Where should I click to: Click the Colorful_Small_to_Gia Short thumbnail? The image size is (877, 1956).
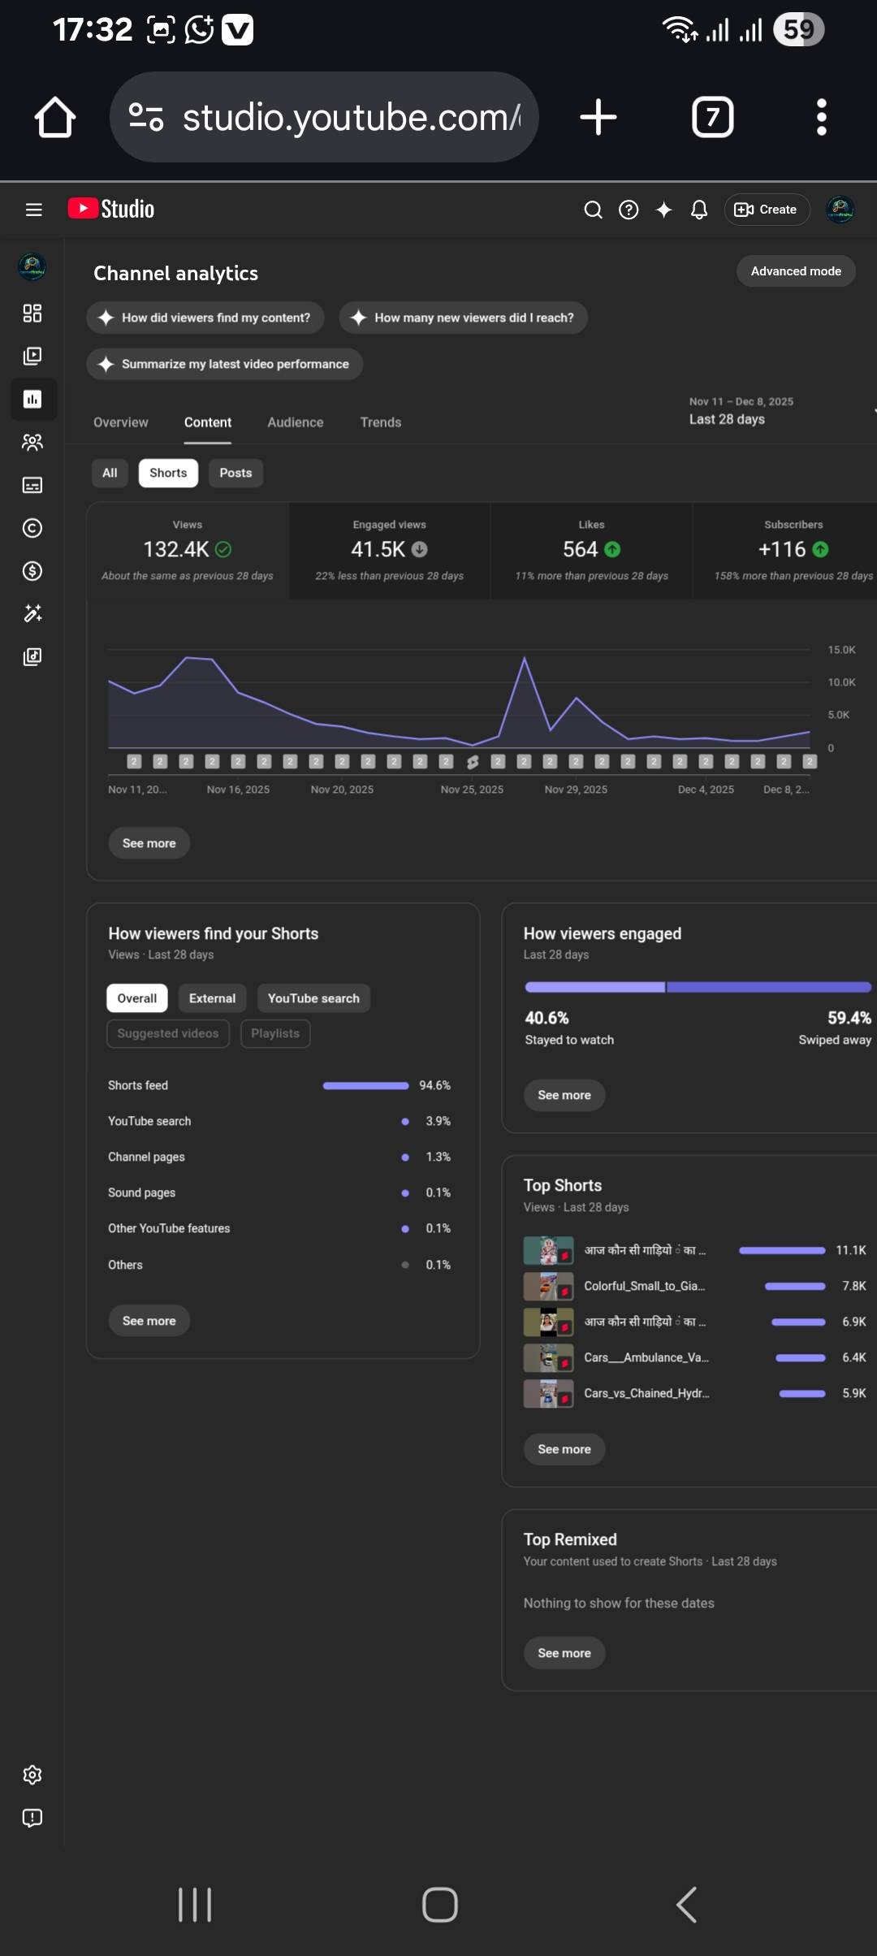548,1287
